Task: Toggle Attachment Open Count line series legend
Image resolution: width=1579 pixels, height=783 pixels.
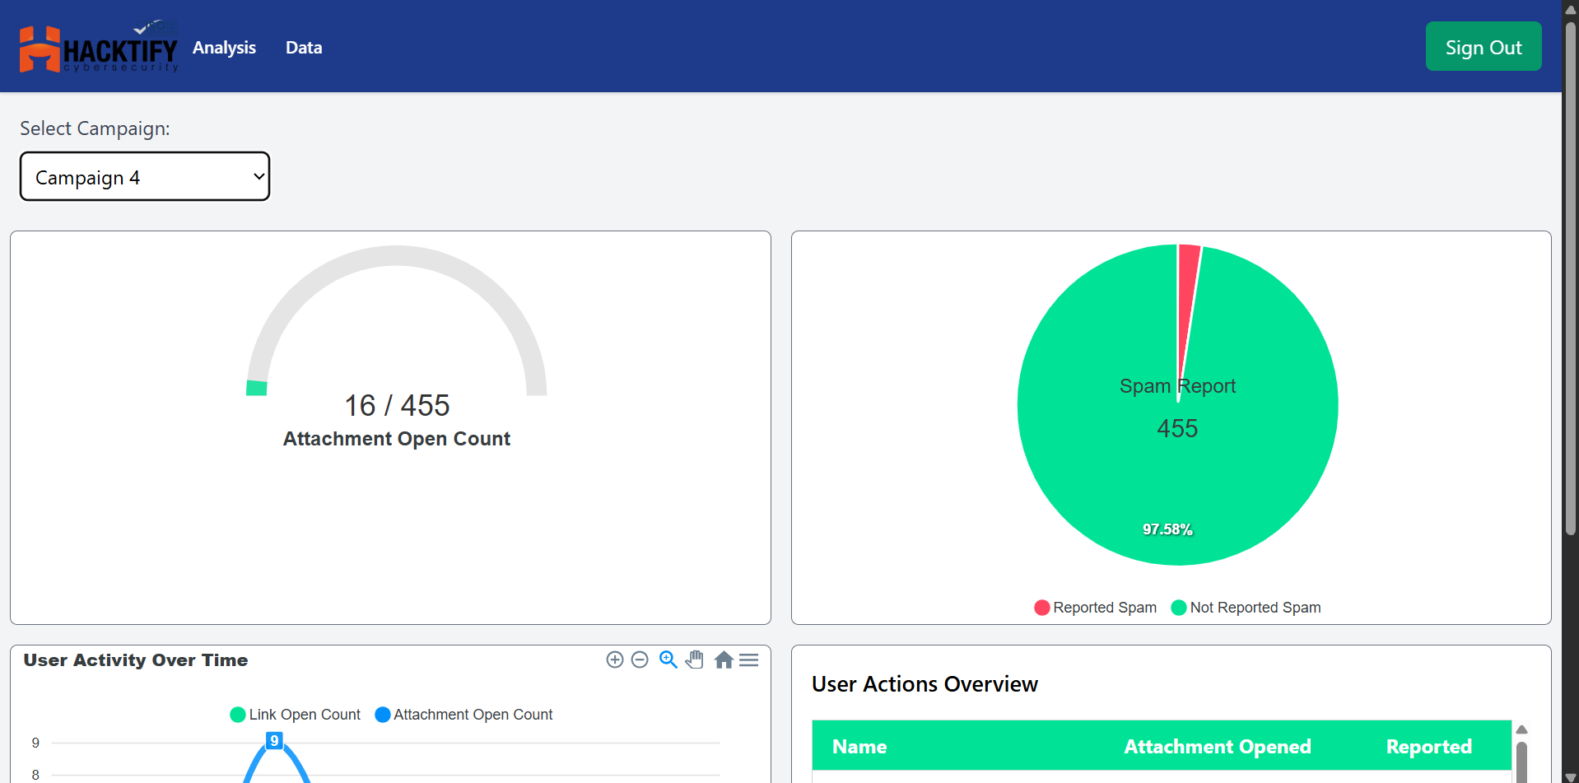Action: [463, 715]
